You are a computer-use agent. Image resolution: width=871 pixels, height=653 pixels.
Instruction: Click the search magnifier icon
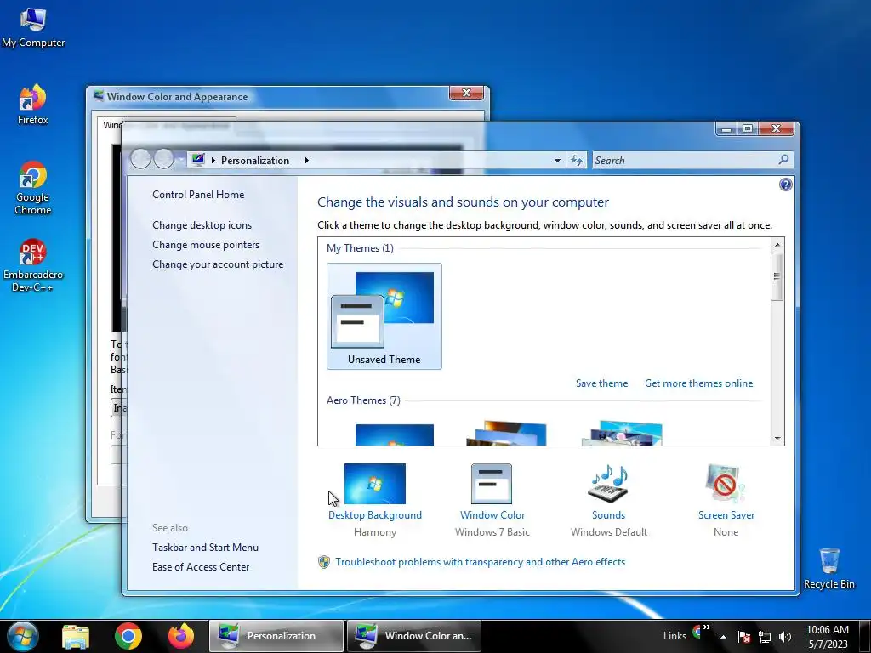coord(783,160)
